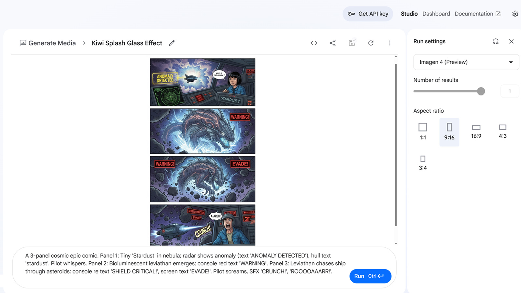The image size is (521, 293).
Task: Open the Studio tab
Action: pos(409,14)
